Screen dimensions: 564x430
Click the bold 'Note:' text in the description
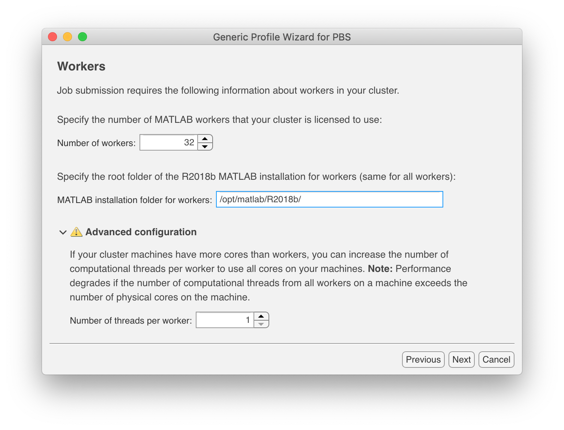coord(380,269)
